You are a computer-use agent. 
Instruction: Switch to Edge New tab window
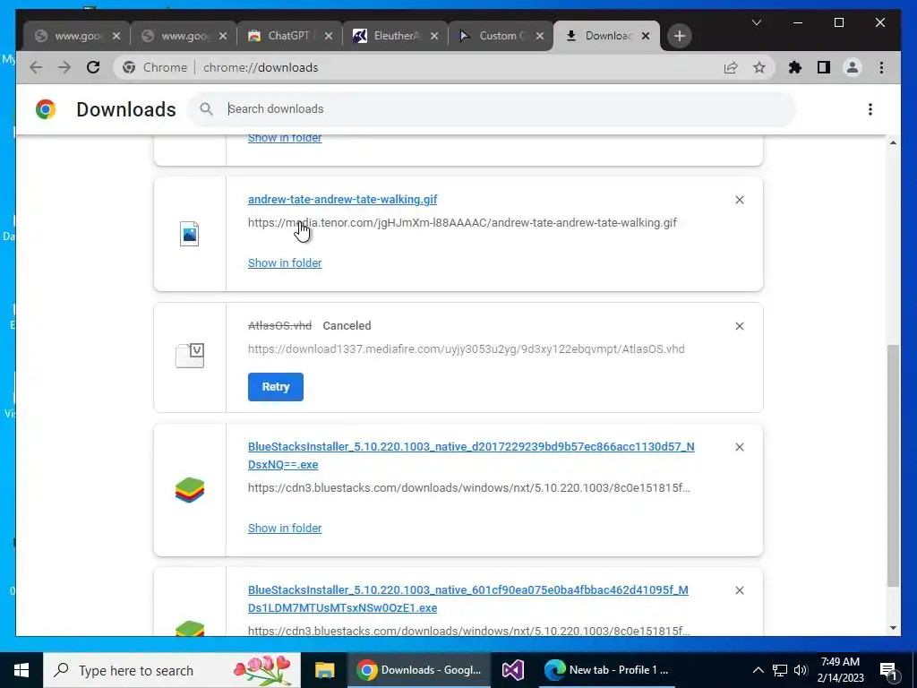point(606,670)
